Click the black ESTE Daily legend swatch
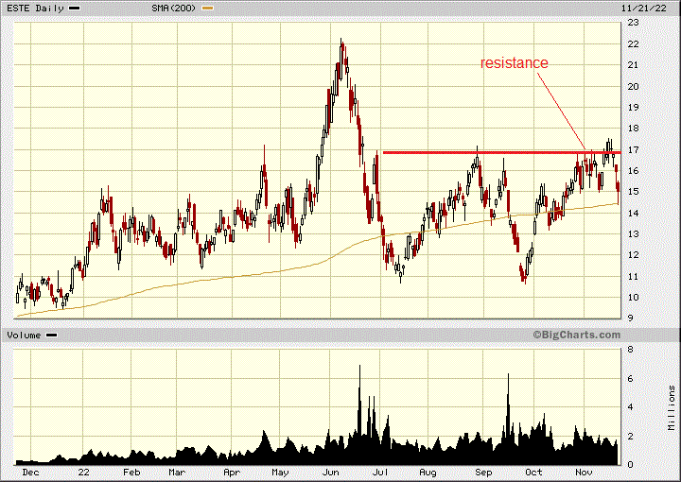 pos(75,8)
